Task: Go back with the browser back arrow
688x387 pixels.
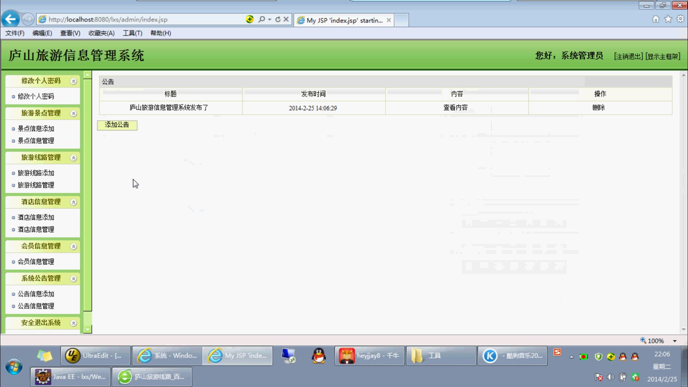Action: coord(10,19)
